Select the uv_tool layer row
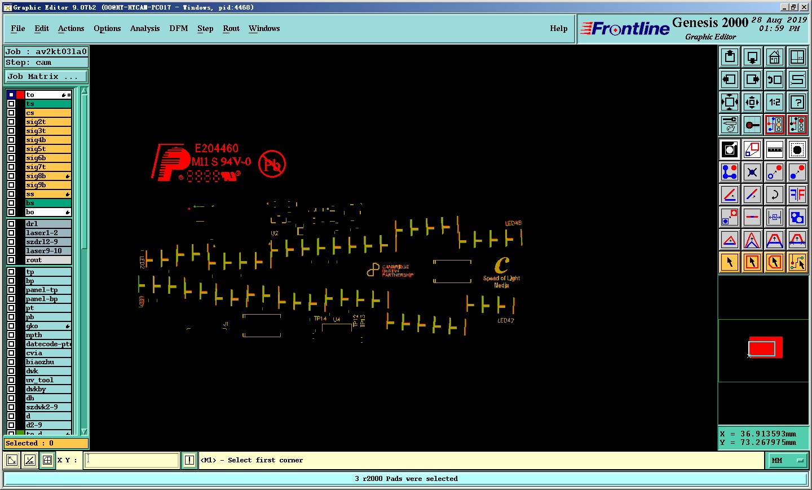 [x=48, y=380]
